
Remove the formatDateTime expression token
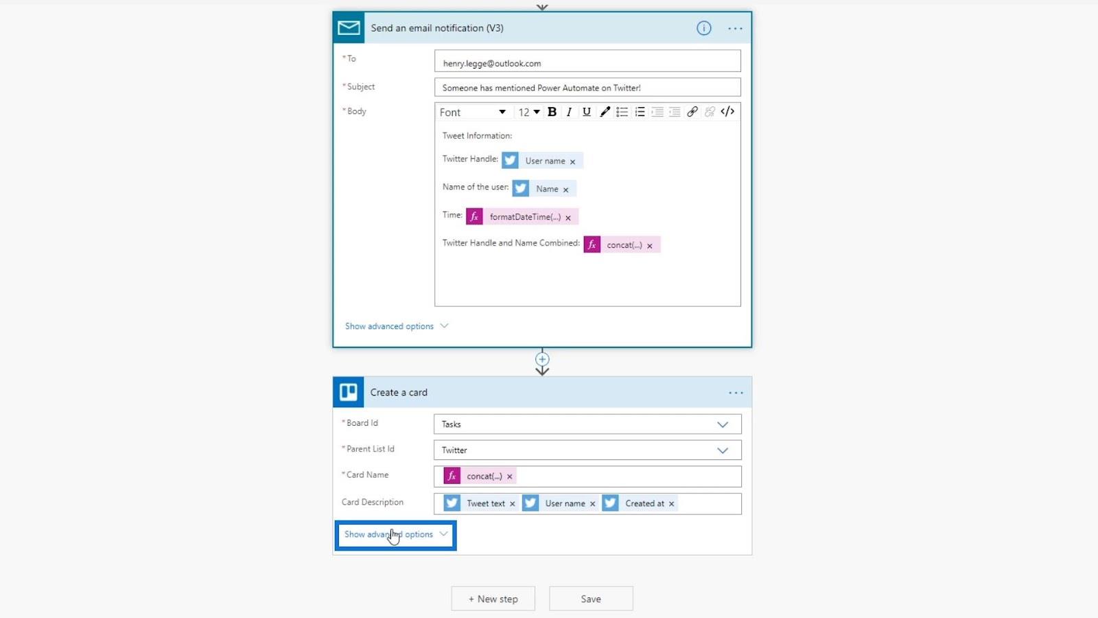click(x=568, y=218)
